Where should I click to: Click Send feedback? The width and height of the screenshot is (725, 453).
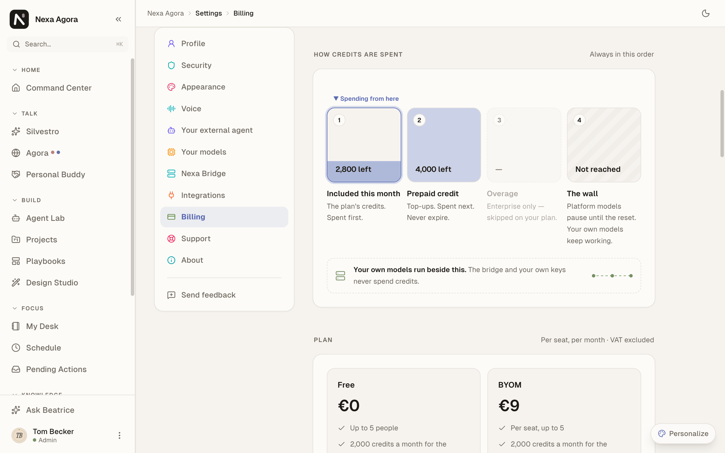224,295
